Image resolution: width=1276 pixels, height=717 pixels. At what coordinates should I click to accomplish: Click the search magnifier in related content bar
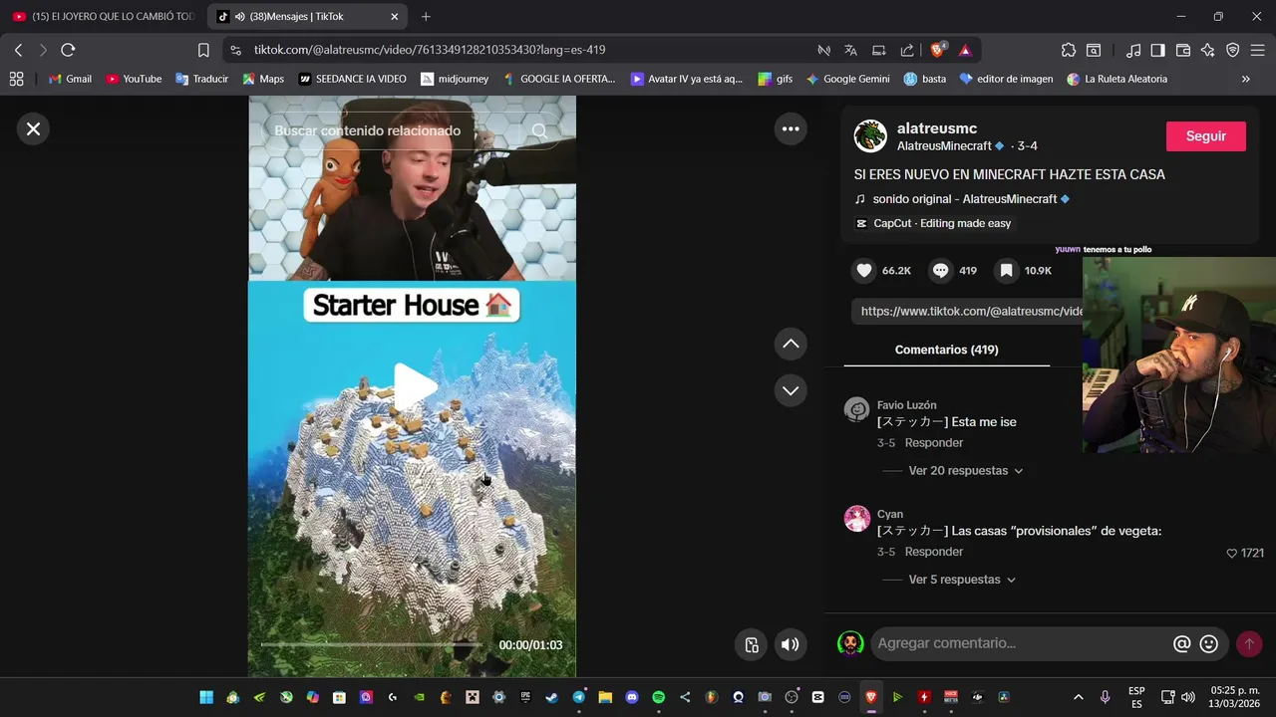[539, 130]
